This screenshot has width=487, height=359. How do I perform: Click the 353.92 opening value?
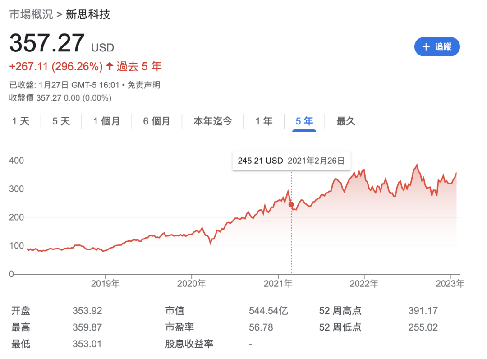tap(87, 311)
